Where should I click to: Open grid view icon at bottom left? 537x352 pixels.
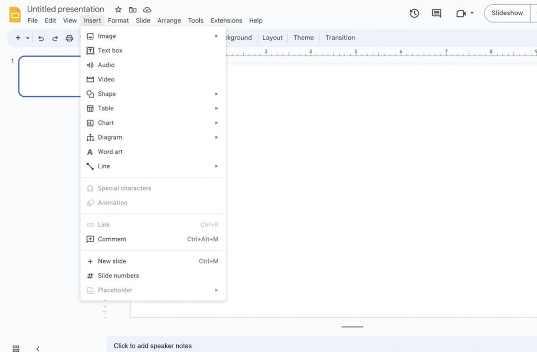[x=16, y=348]
